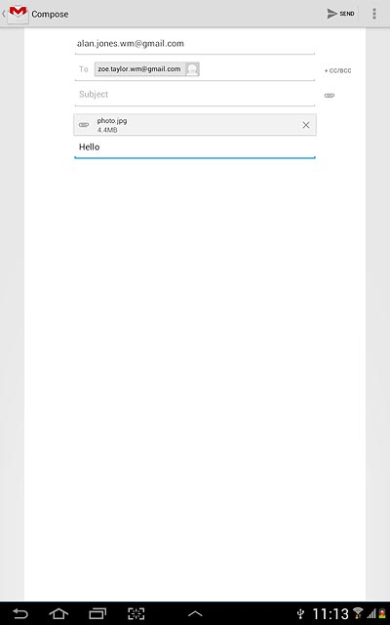This screenshot has width=390, height=625.
Task: Click the Subject input field
Action: [195, 95]
